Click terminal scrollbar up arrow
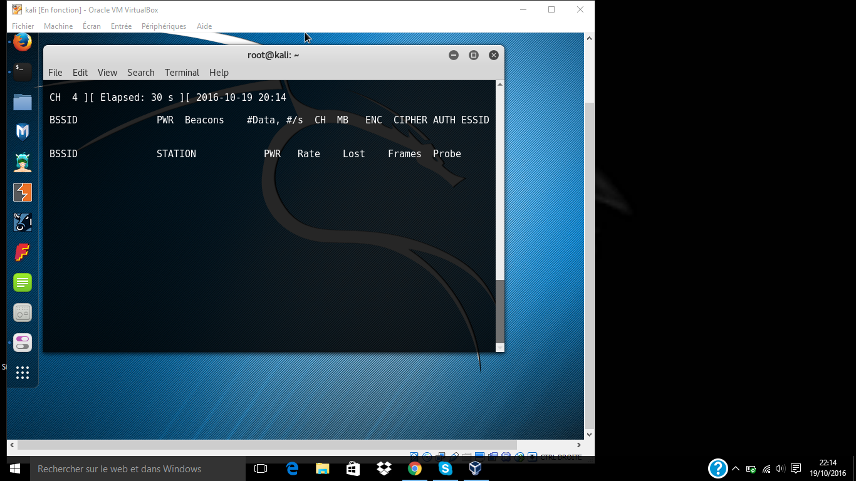The width and height of the screenshot is (856, 481). click(x=499, y=84)
